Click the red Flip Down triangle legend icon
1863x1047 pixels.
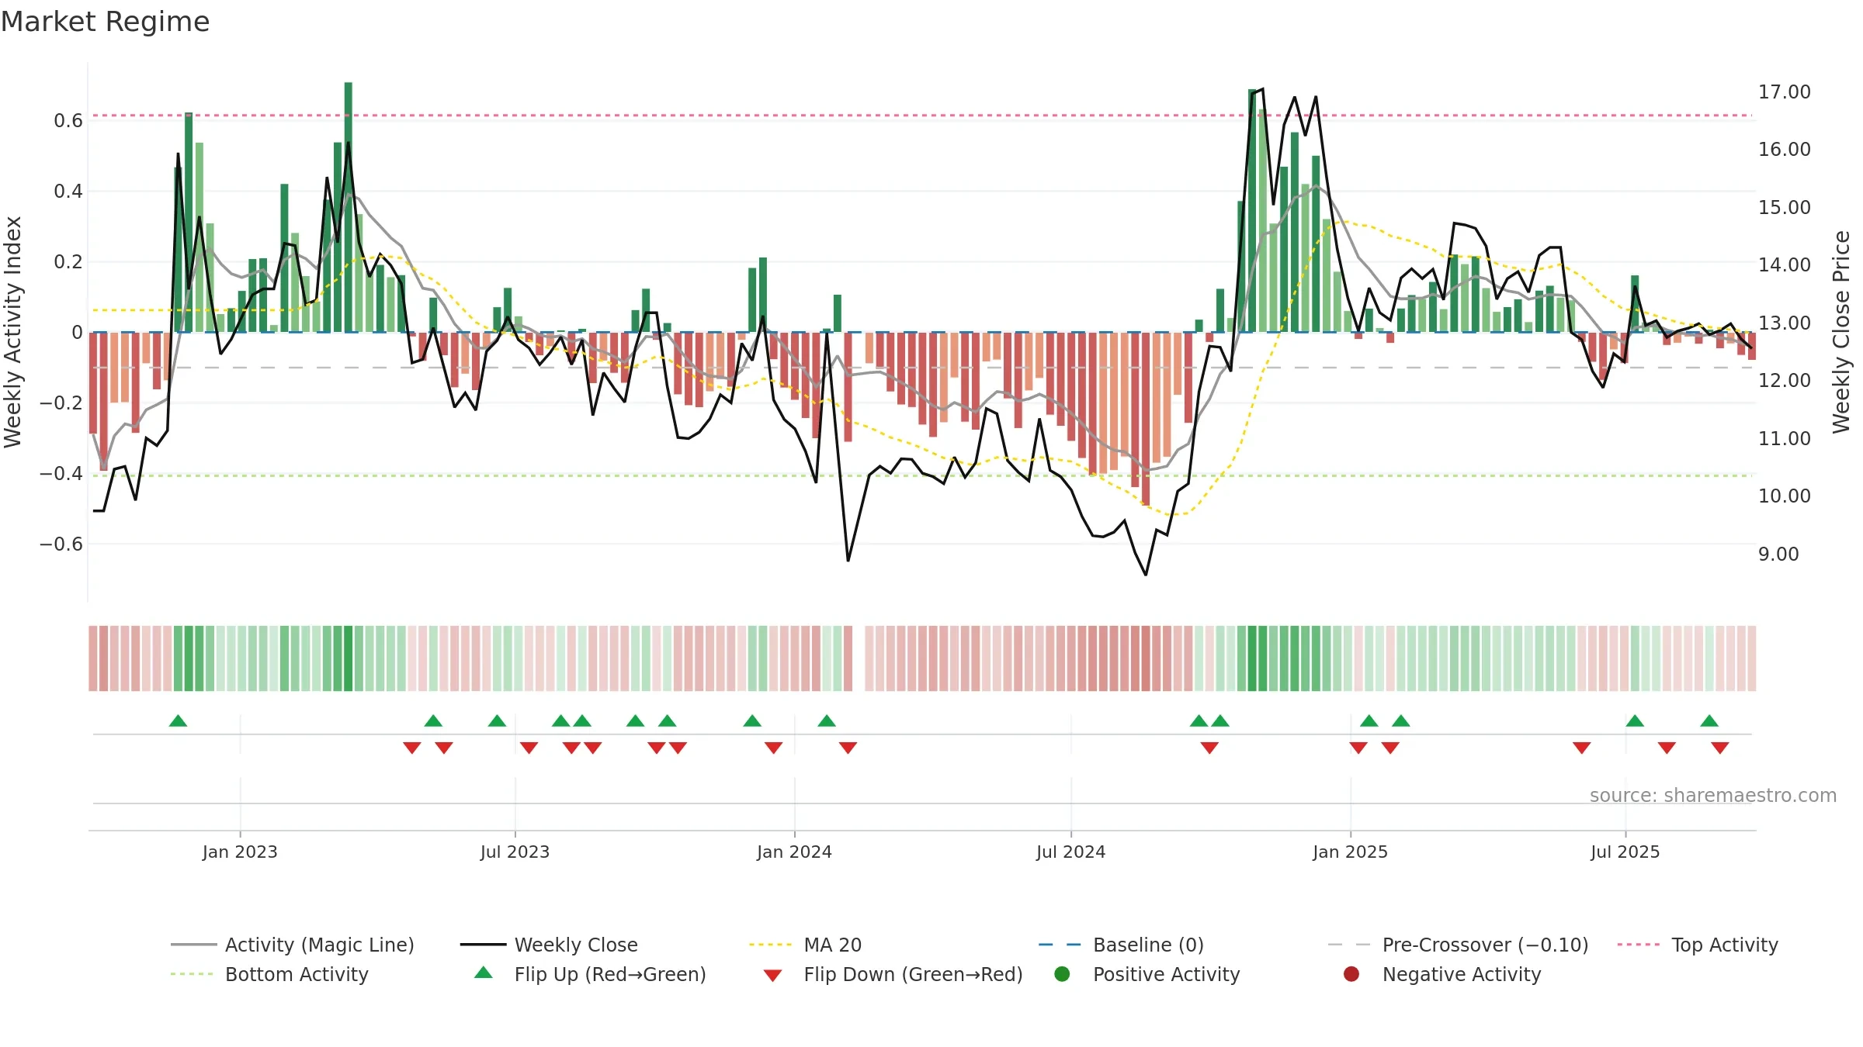pos(772,975)
